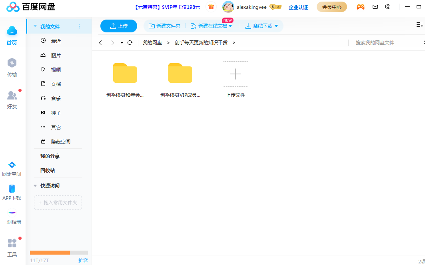Open 回收站 (recycle bin) from sidebar menu
425x265 pixels.
[x=47, y=170]
